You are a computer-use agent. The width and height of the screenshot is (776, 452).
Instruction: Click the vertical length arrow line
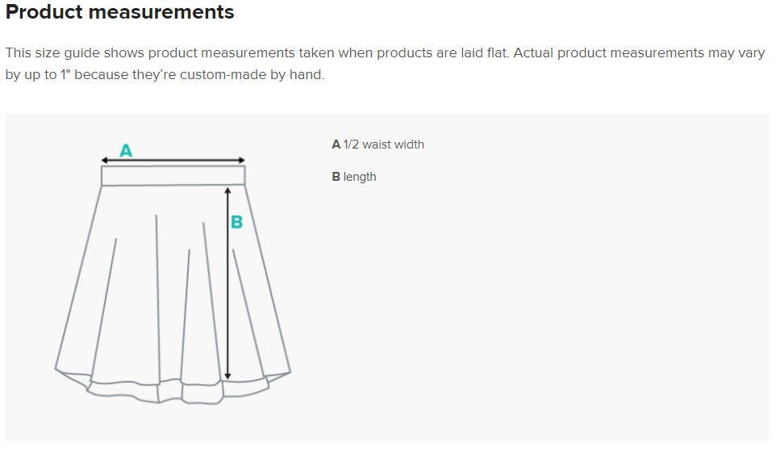pyautogui.click(x=228, y=282)
